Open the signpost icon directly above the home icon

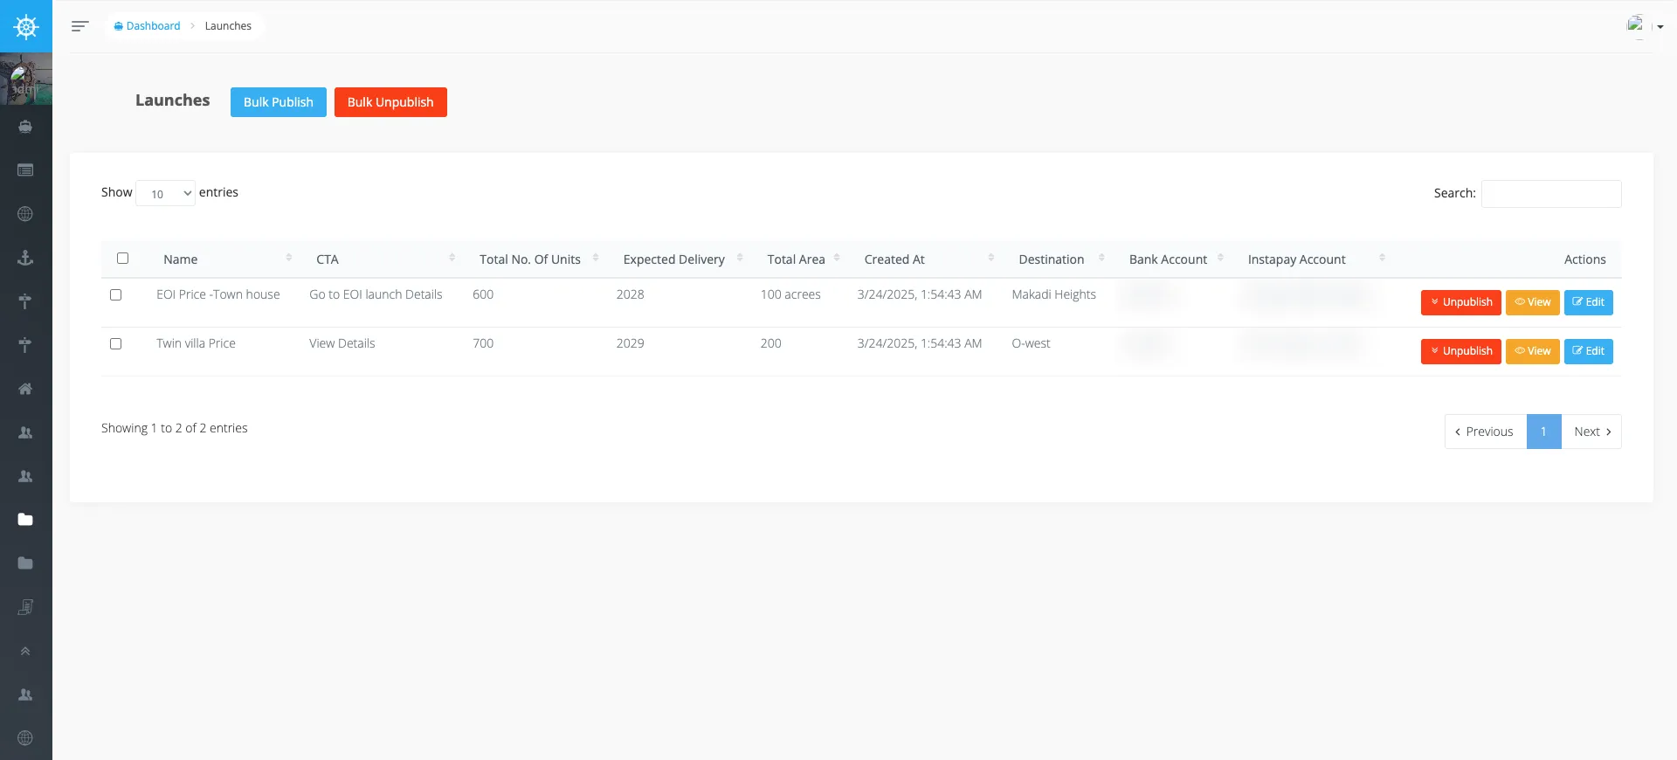pos(25,345)
